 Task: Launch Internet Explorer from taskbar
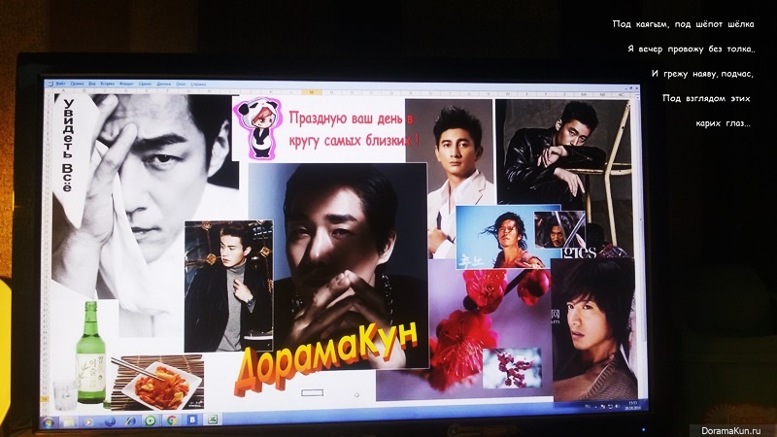click(130, 421)
